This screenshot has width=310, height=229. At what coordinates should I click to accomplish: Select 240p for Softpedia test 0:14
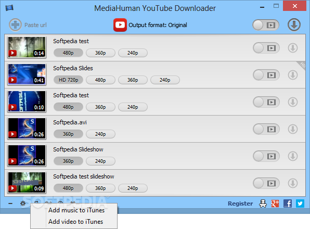pos(133,53)
